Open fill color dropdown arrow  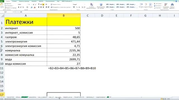click(33, 7)
